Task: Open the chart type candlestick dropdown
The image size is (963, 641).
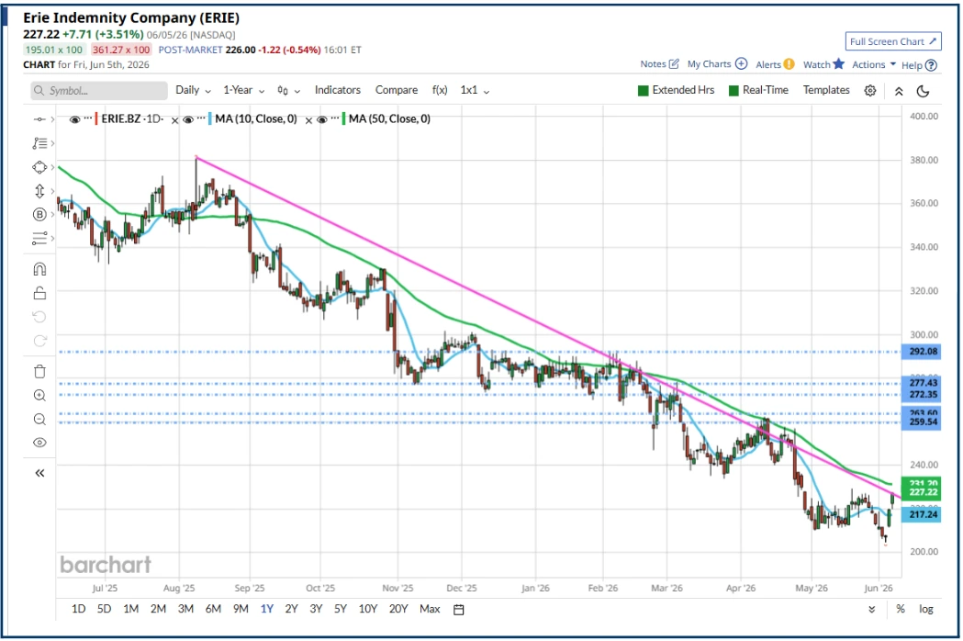Action: (288, 90)
